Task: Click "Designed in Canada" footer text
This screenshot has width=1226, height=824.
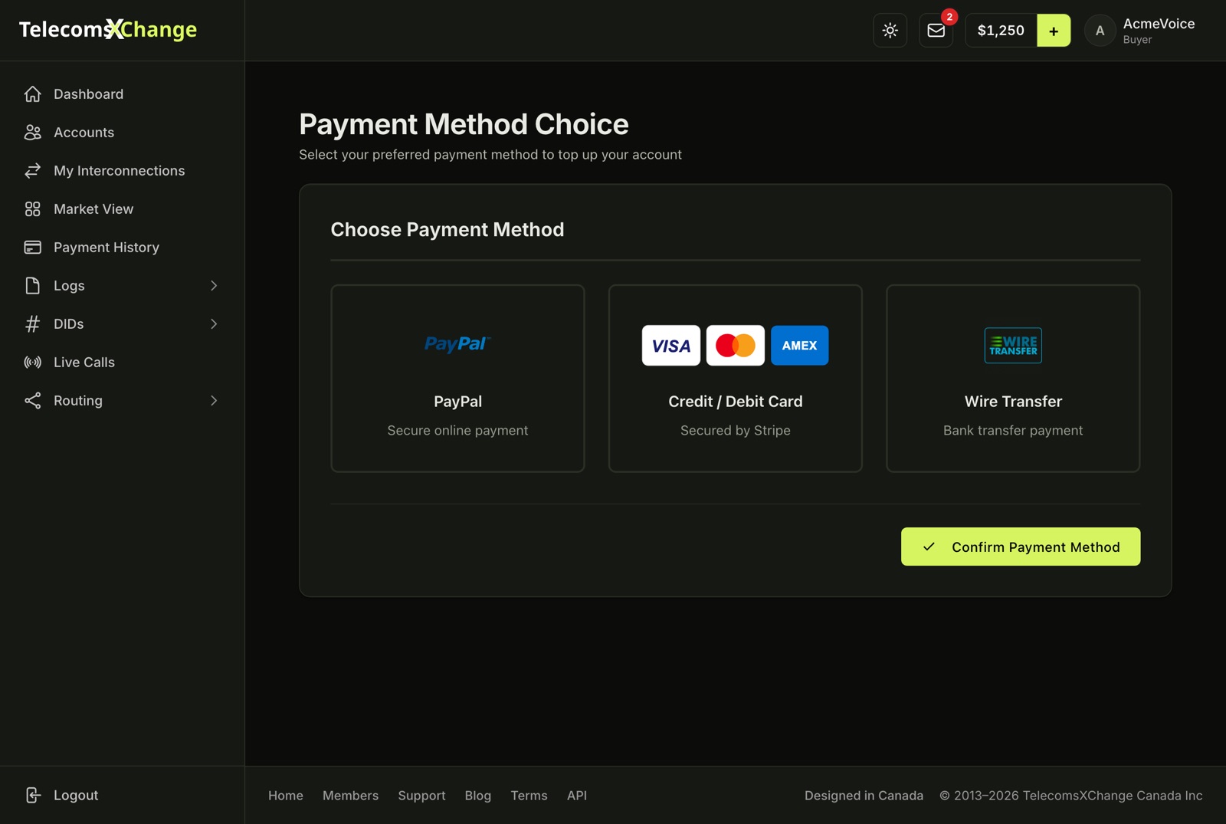Action: tap(864, 796)
